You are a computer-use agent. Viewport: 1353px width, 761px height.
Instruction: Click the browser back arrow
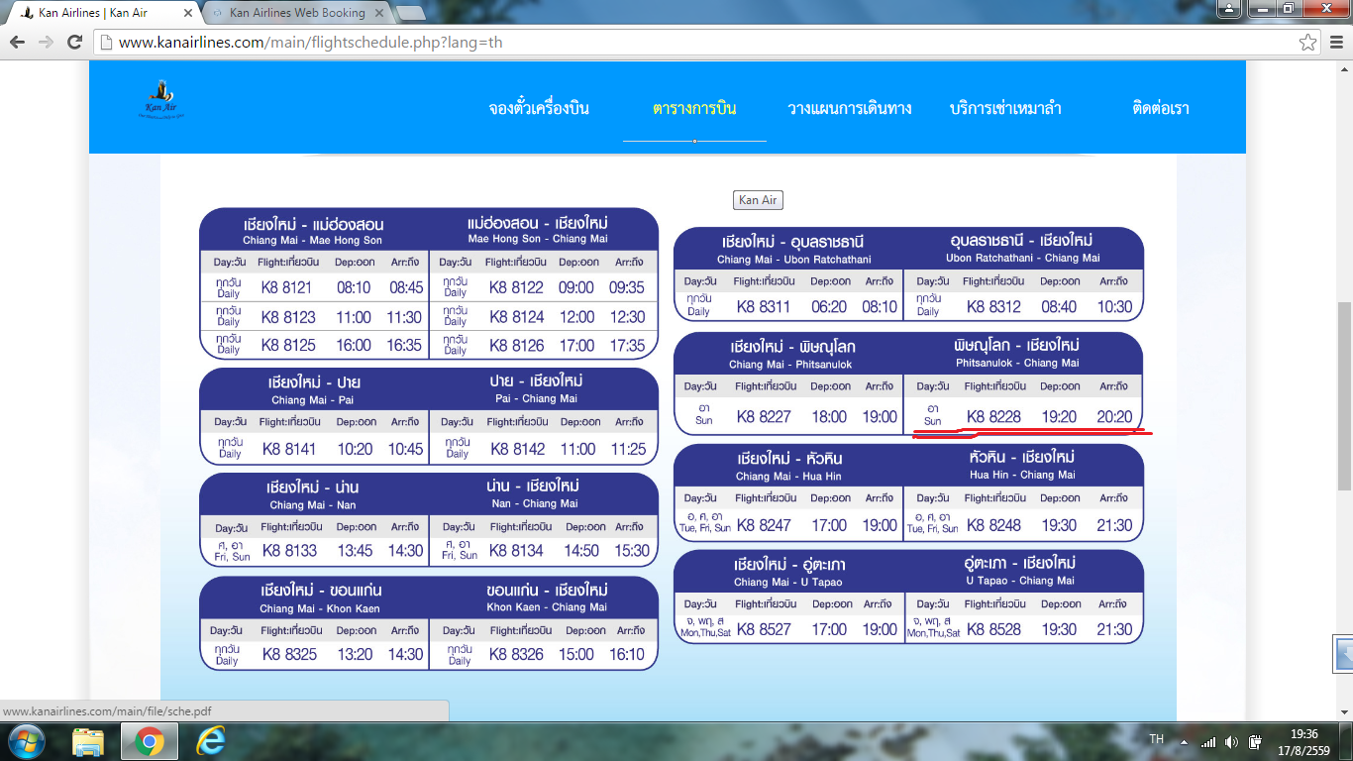(x=17, y=43)
